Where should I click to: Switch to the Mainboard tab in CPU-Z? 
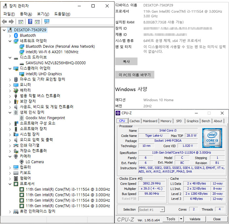tap(150, 121)
